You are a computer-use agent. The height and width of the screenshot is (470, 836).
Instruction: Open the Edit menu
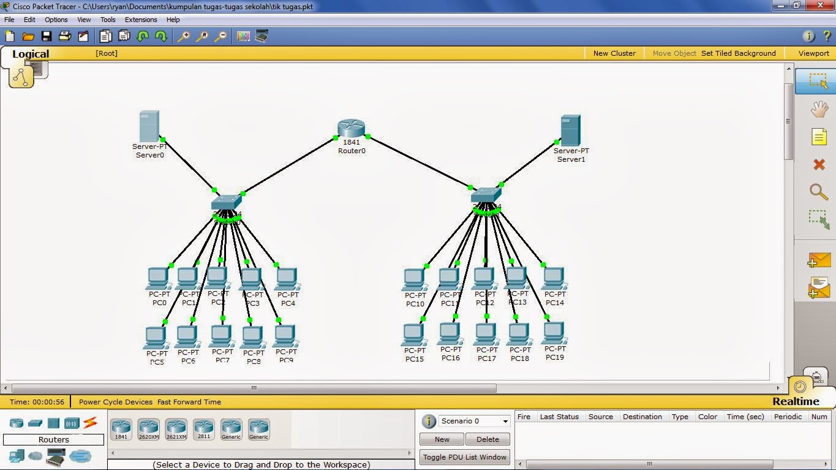point(29,20)
